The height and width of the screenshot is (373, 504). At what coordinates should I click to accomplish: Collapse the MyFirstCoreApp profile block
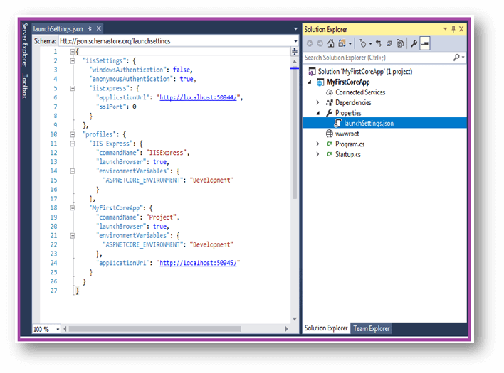73,208
